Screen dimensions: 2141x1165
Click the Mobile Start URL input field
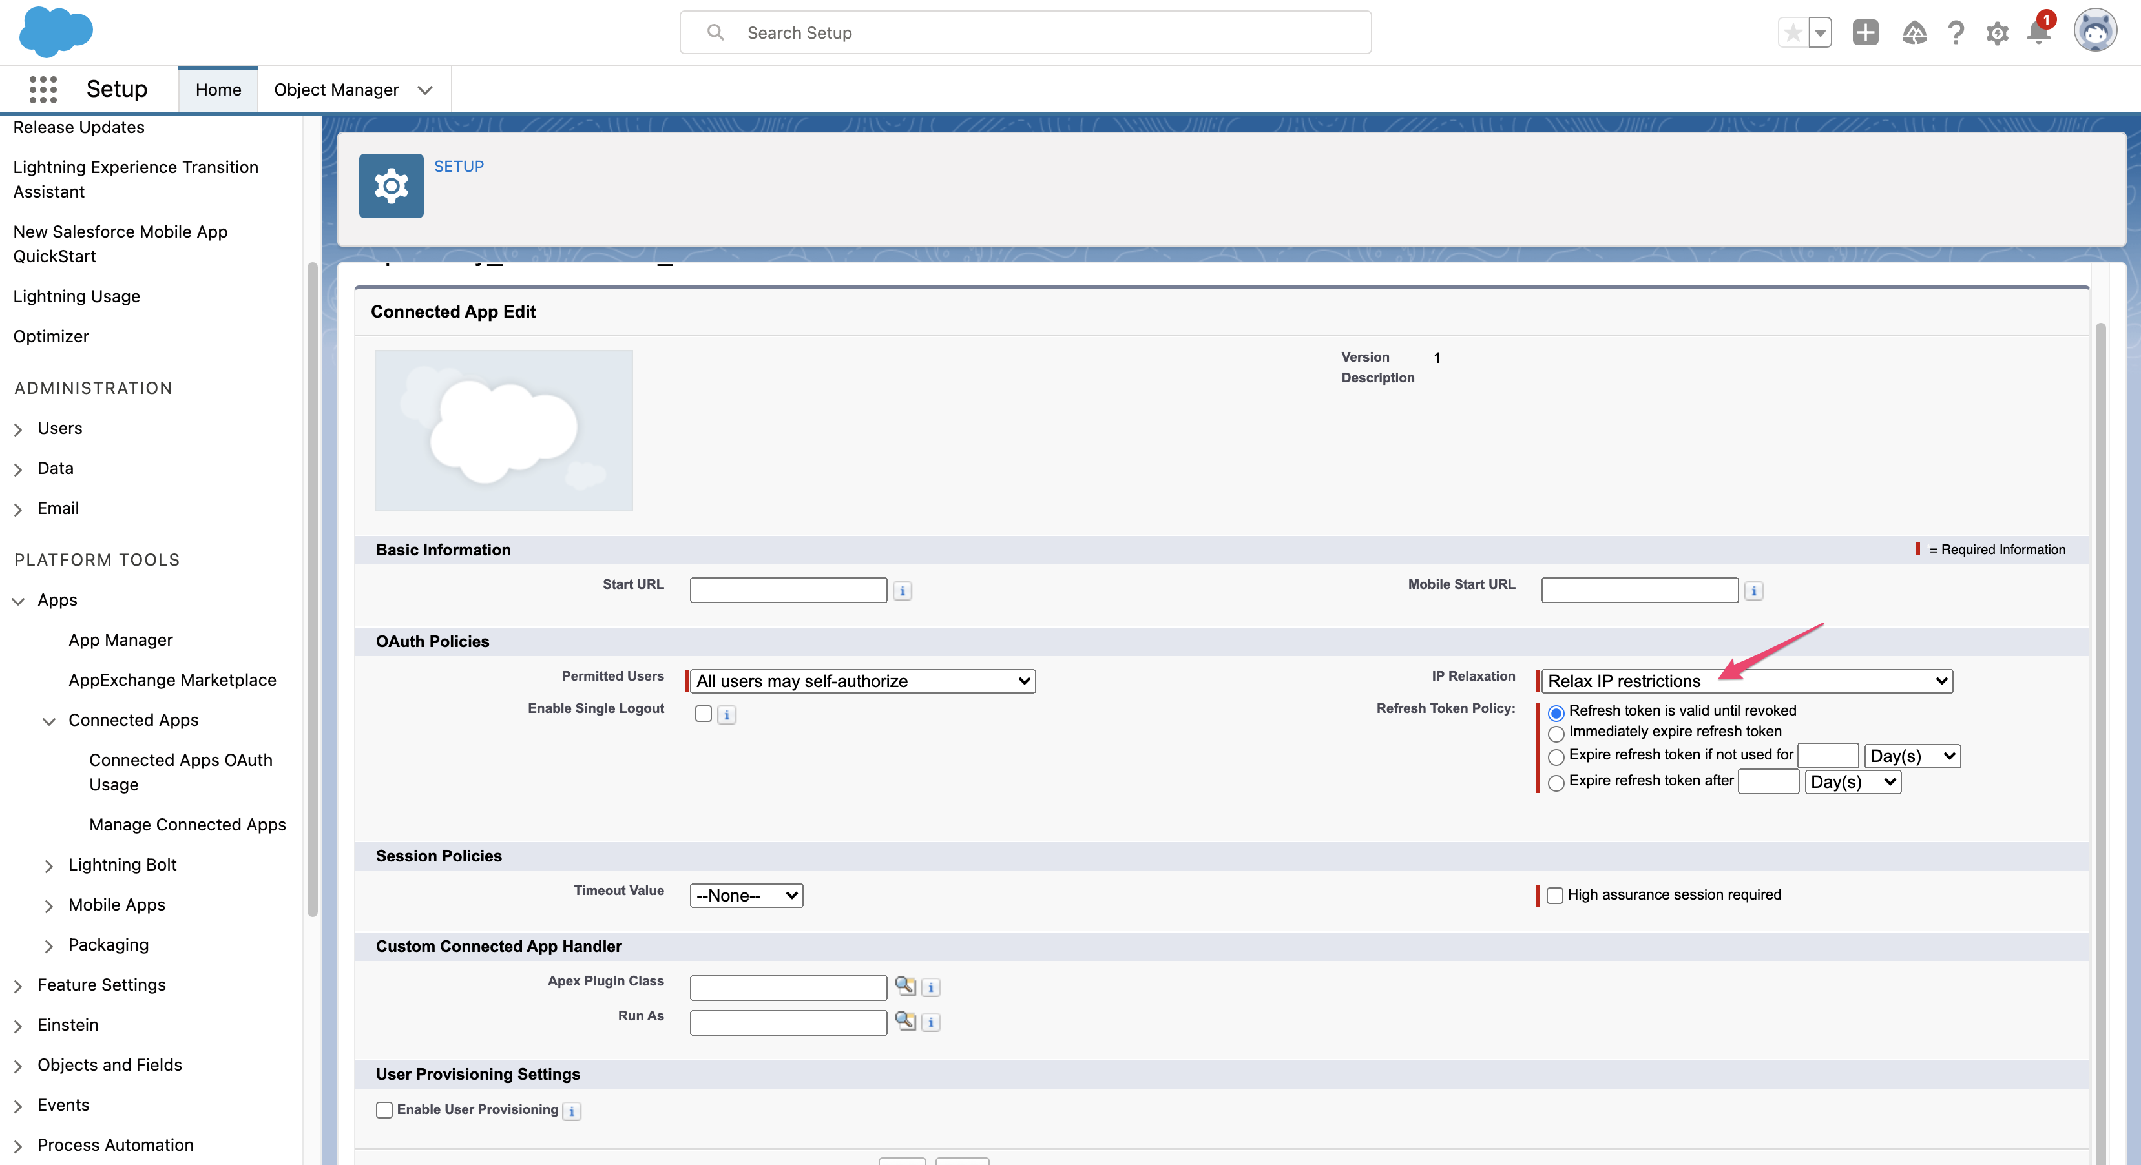[1639, 590]
